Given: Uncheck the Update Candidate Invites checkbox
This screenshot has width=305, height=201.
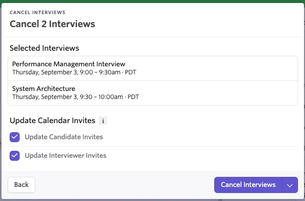Looking at the screenshot, I should click(x=15, y=137).
